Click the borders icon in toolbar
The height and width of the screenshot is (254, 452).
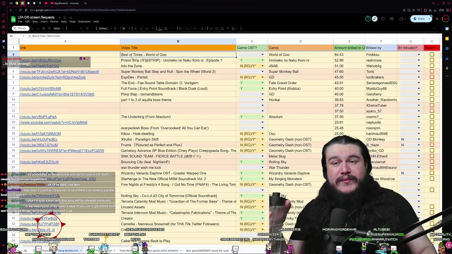click(166, 29)
